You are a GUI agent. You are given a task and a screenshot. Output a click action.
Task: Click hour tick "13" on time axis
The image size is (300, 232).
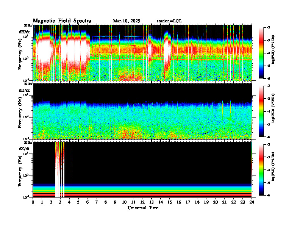152,202
